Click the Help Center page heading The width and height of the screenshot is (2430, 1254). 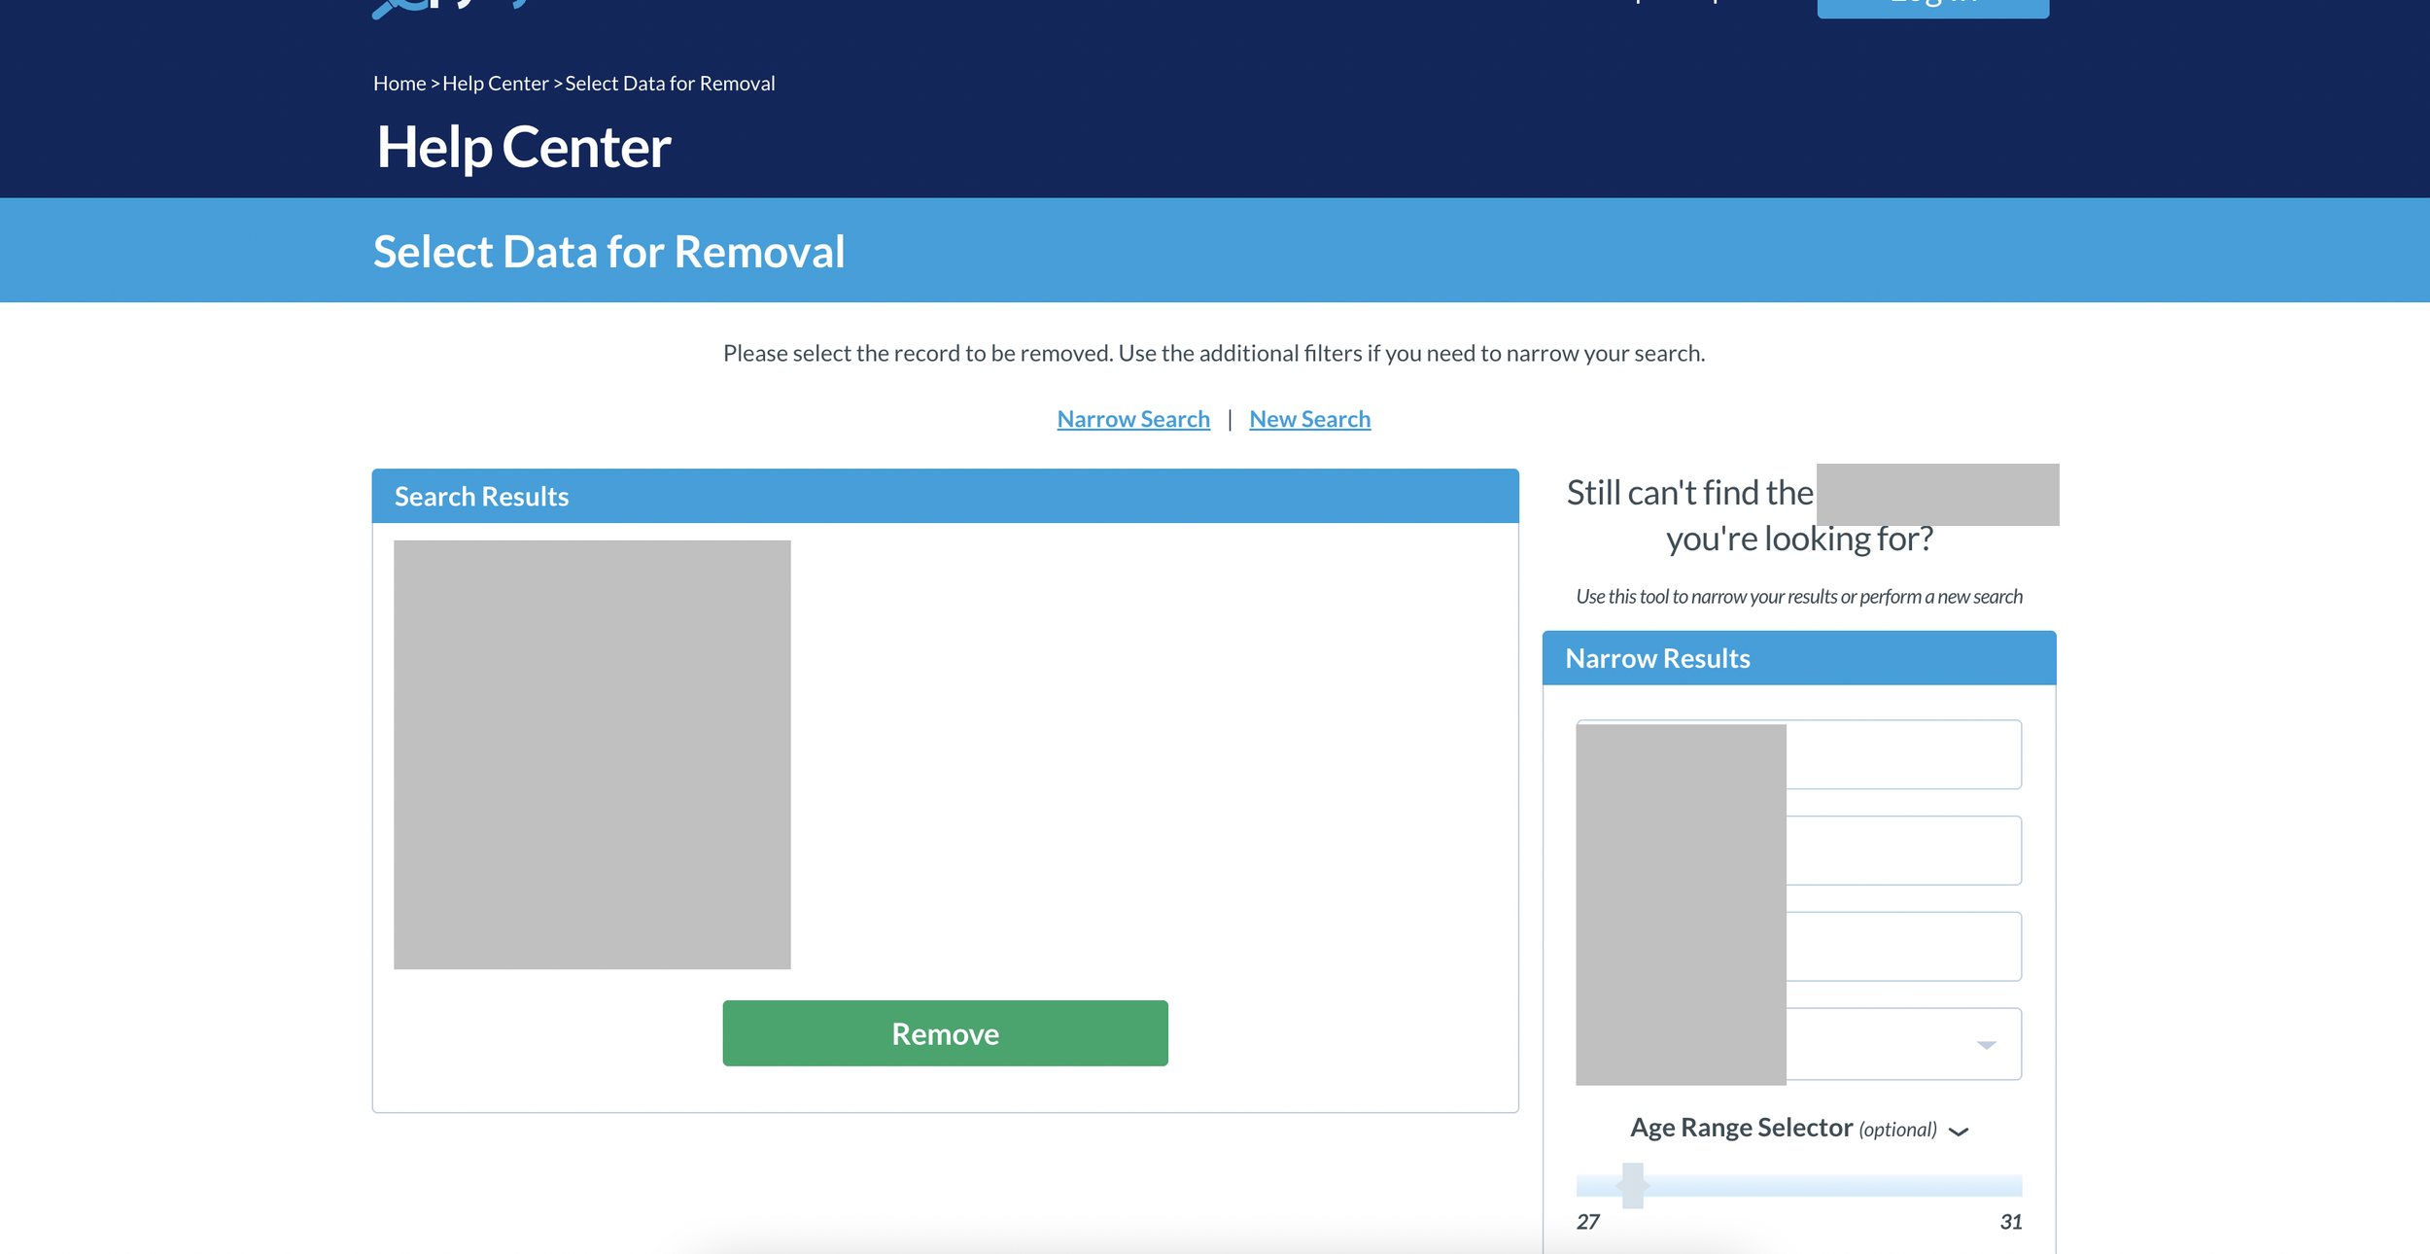pyautogui.click(x=523, y=148)
